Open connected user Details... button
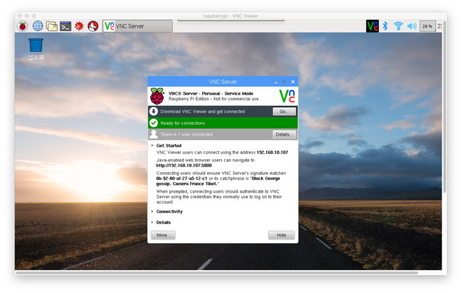The height and width of the screenshot is (293, 462). (x=284, y=135)
